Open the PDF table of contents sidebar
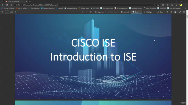Image resolution: width=188 pixels, height=105 pixels. click(2, 12)
